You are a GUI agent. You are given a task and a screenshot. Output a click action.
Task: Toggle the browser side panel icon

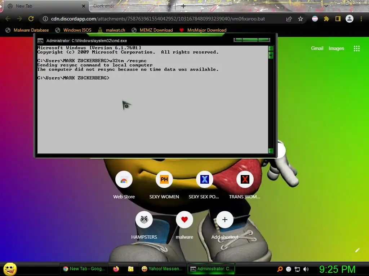coord(338,19)
